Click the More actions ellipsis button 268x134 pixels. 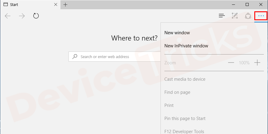[x=261, y=16]
